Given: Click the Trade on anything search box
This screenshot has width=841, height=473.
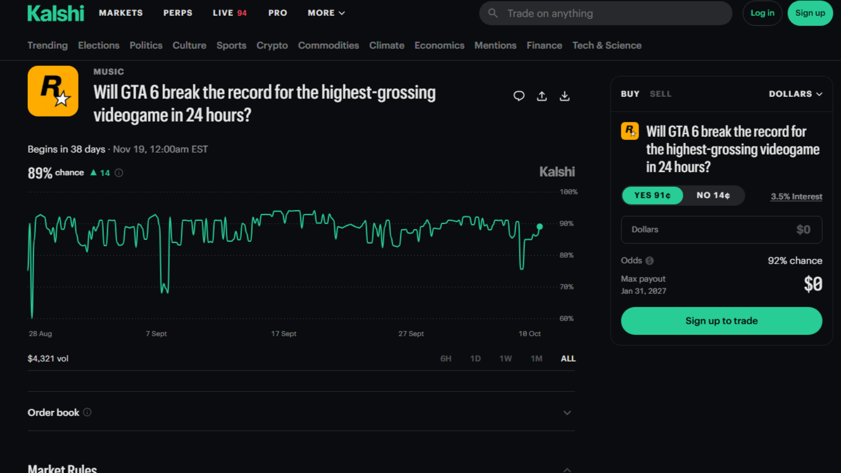Looking at the screenshot, I should (x=605, y=13).
